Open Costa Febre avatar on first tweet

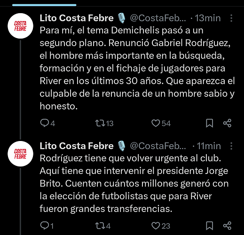click(20, 26)
